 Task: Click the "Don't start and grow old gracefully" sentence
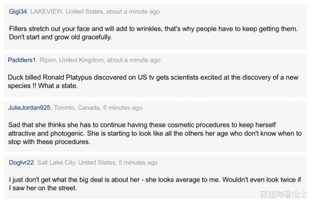(60, 37)
